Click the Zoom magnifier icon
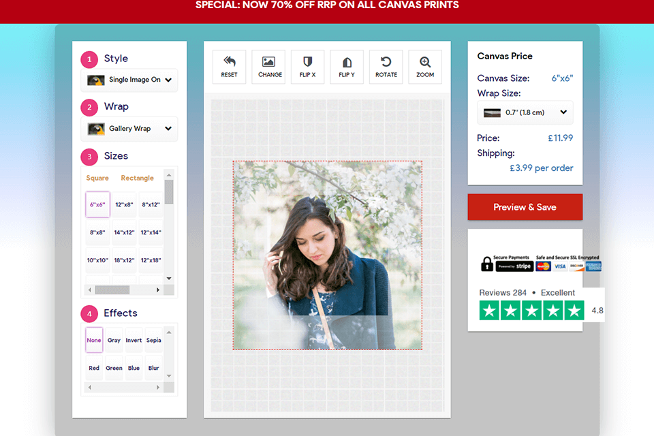 tap(425, 62)
